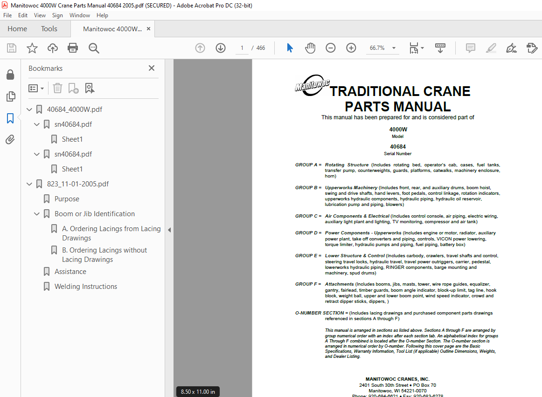542x397 pixels.
Task: Select the Highlight text tool
Action: [491, 48]
